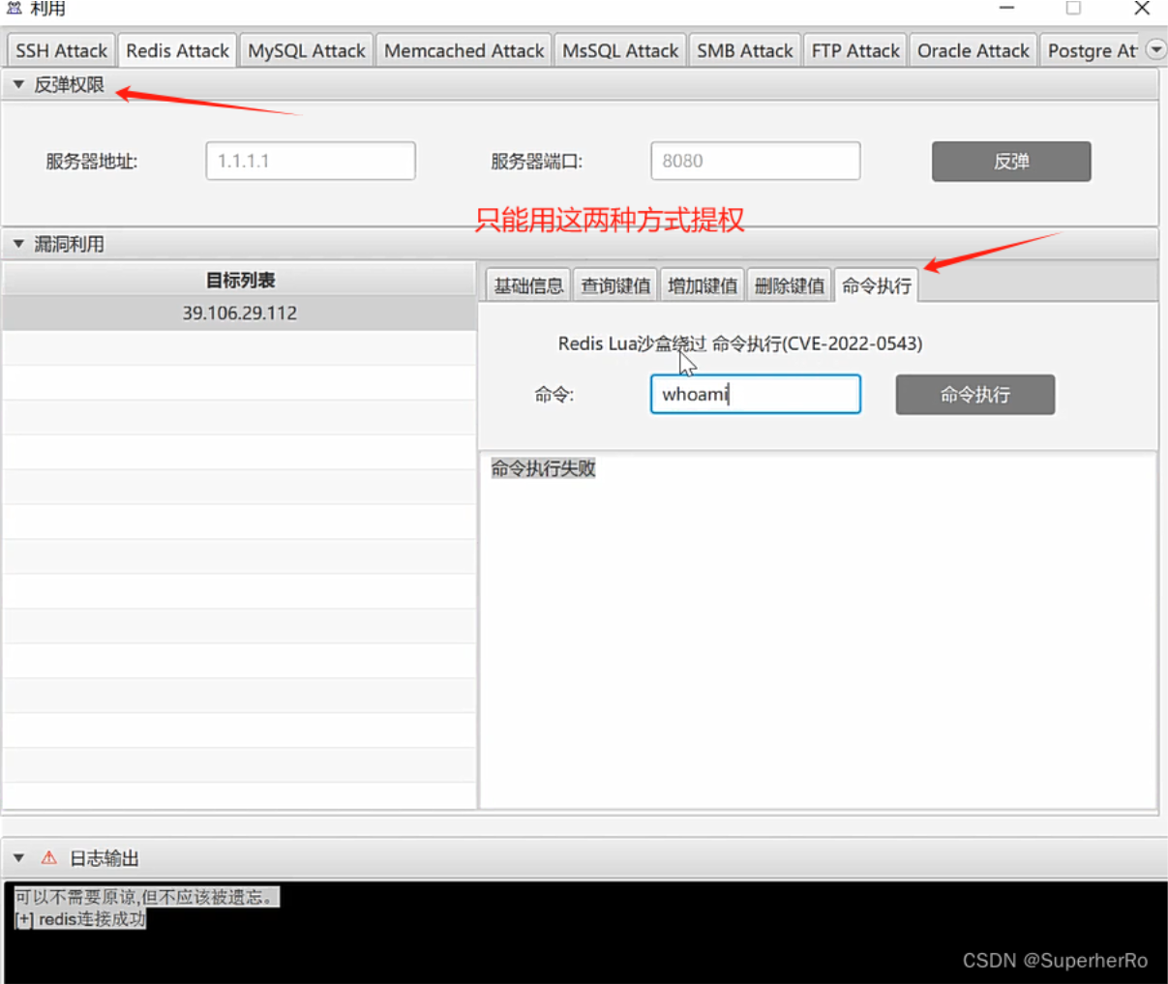Select target 39.106.29.112 in the list
This screenshot has height=984, width=1168.
(x=239, y=313)
